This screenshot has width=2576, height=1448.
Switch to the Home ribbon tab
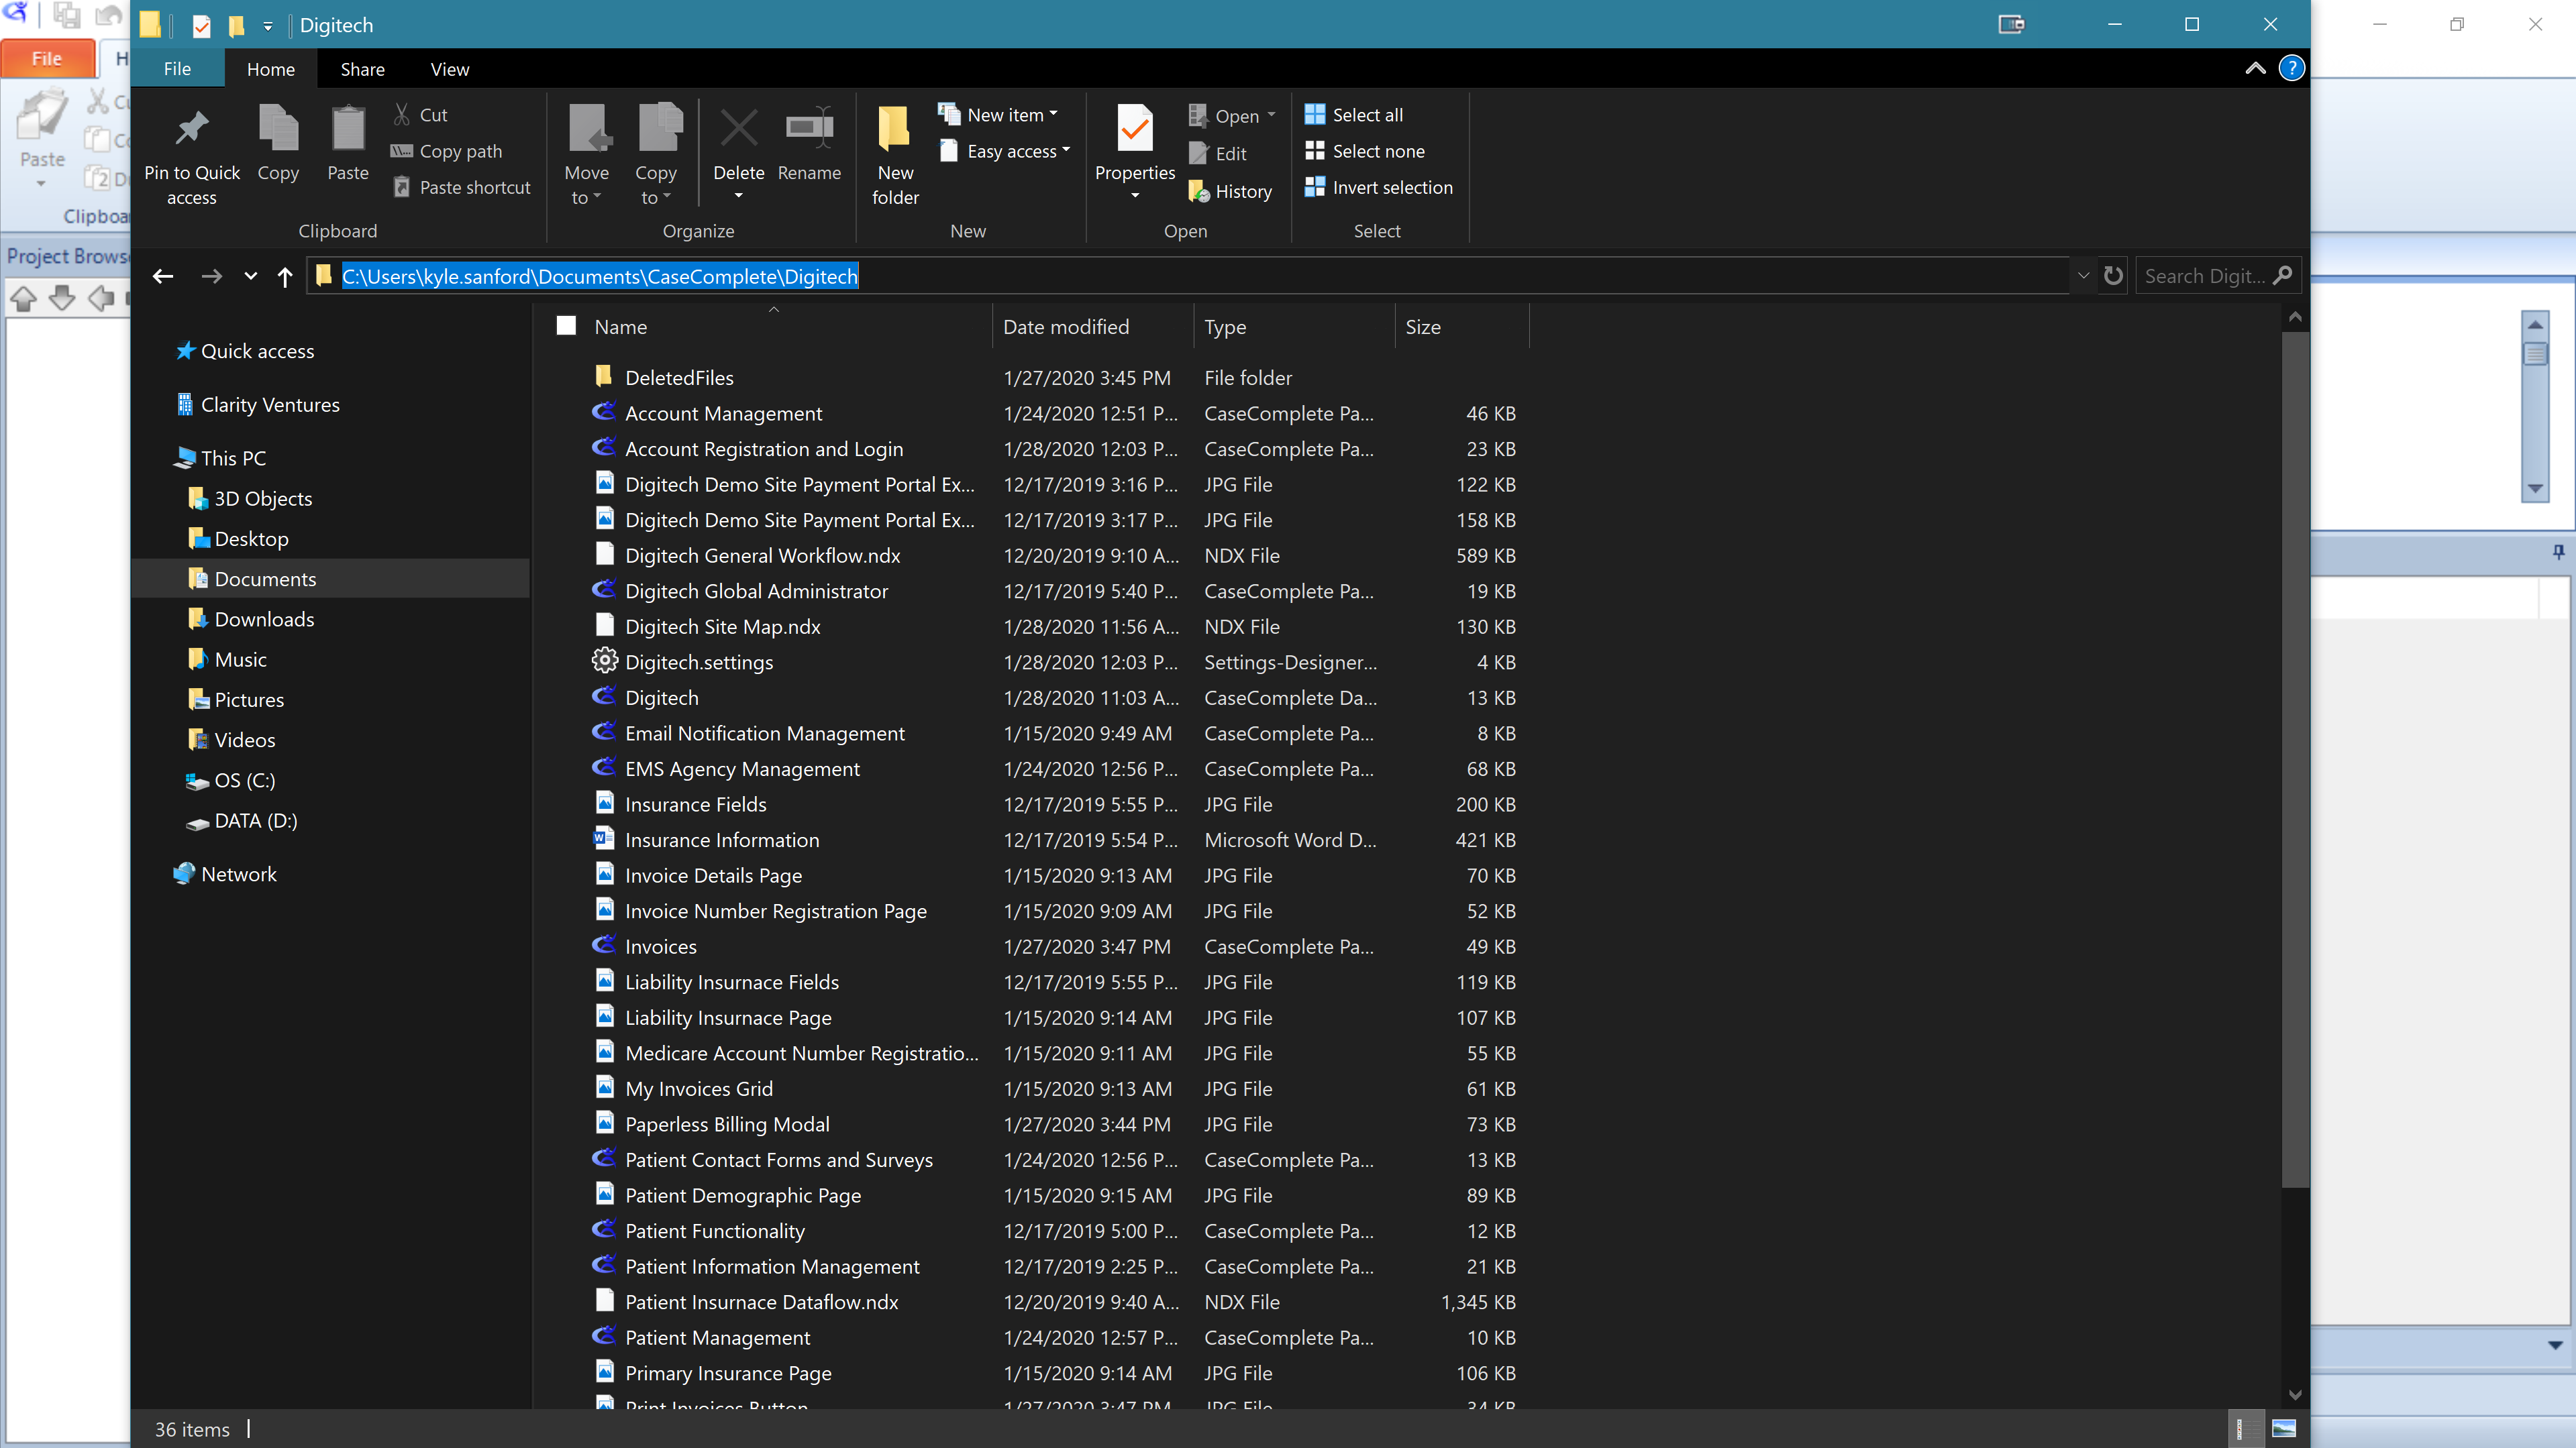pyautogui.click(x=271, y=69)
